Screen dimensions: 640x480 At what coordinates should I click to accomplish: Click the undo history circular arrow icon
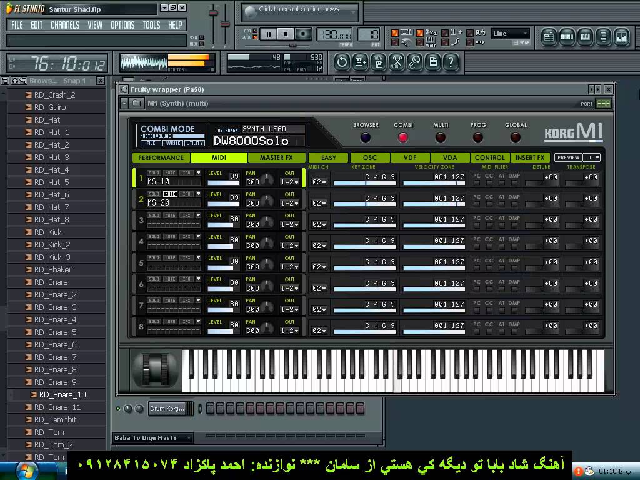[342, 62]
